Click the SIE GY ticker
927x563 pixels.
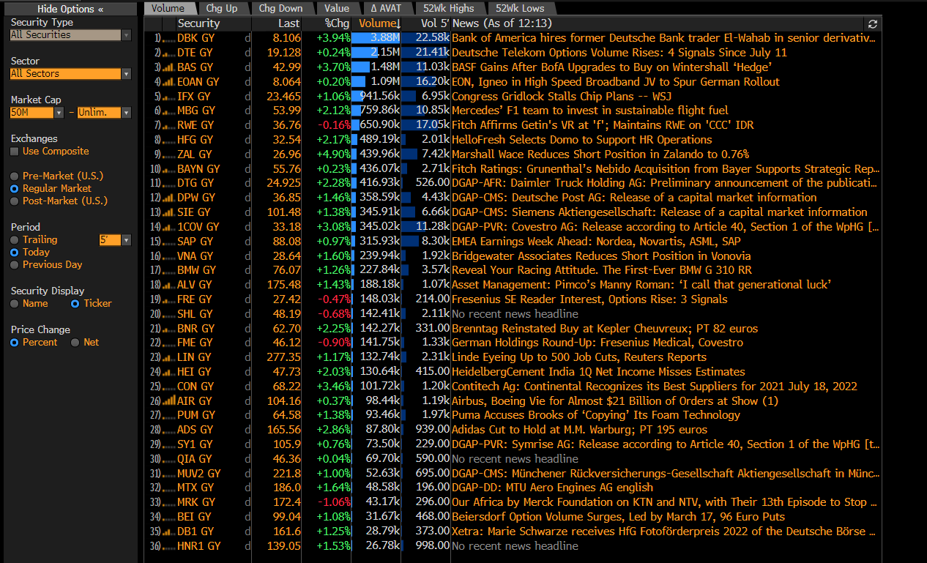pyautogui.click(x=195, y=212)
